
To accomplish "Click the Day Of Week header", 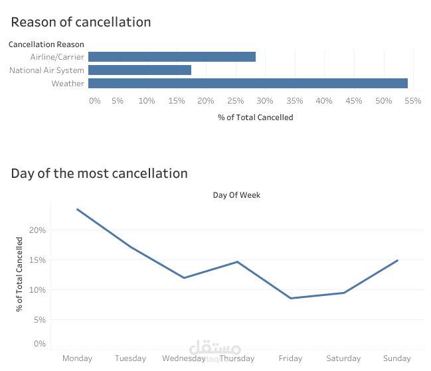I will tap(236, 195).
